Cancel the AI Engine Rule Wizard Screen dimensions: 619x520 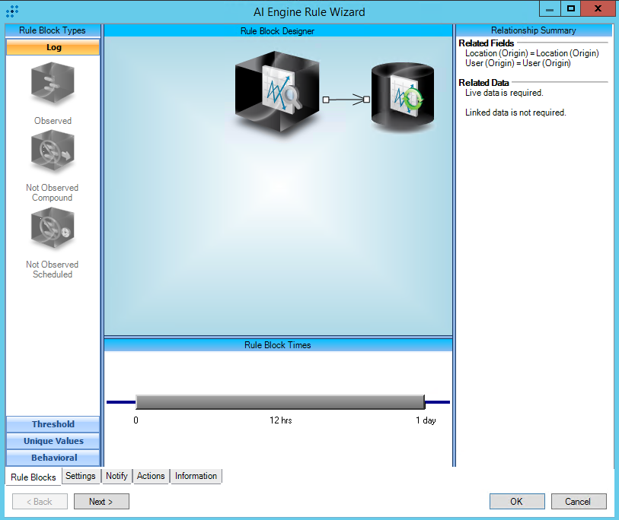(x=578, y=501)
